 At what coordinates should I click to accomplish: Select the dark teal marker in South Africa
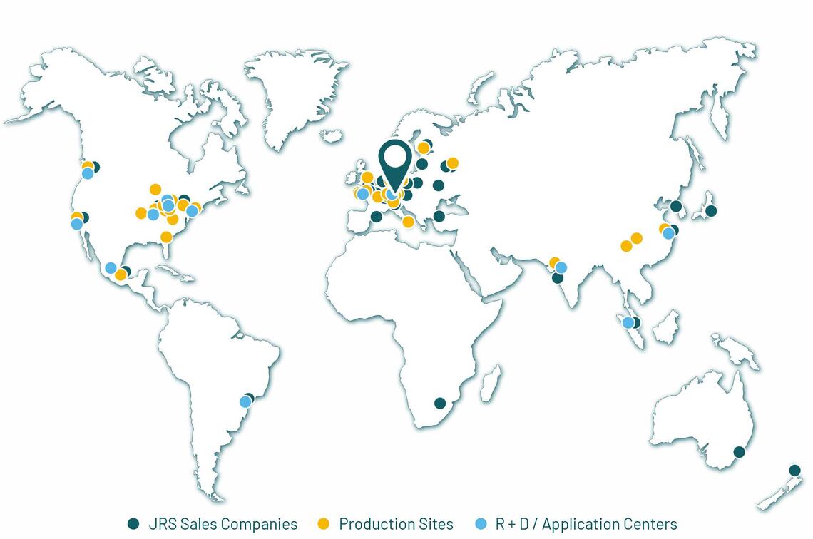coord(440,403)
